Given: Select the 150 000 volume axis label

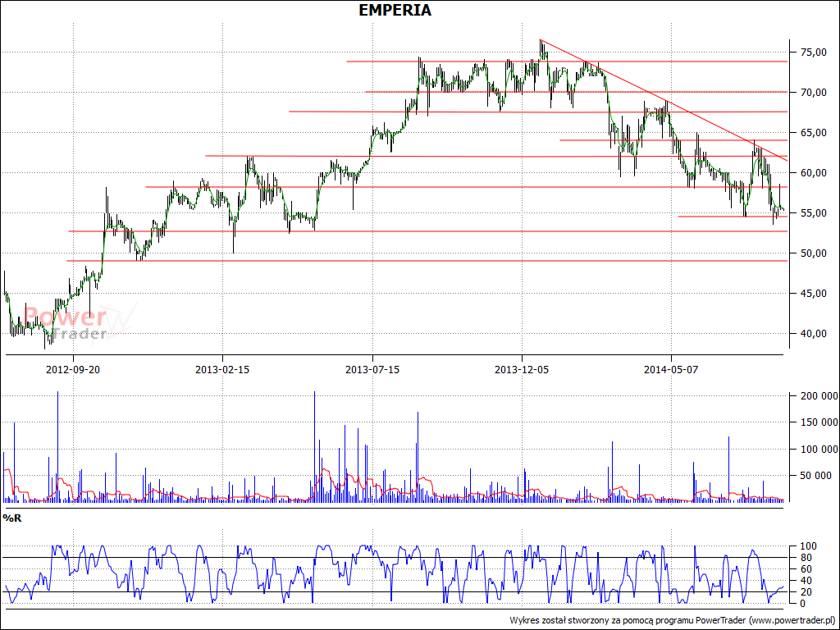Looking at the screenshot, I should point(819,422).
